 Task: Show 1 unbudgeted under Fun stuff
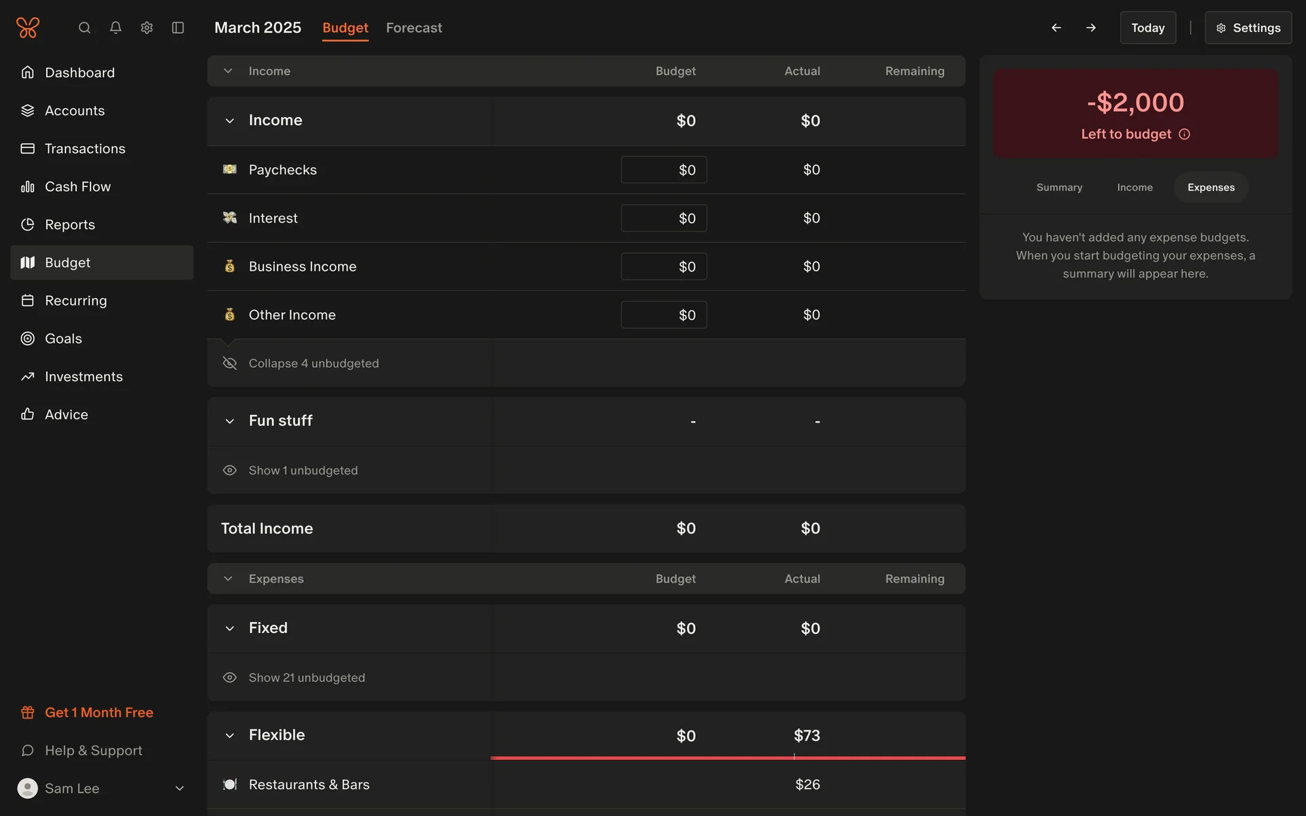click(303, 471)
